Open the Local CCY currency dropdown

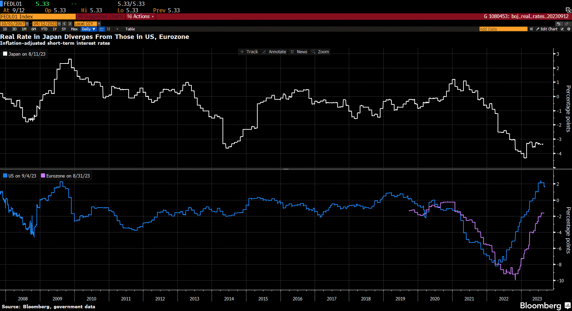pos(84,24)
